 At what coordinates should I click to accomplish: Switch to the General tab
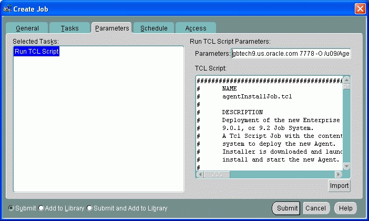(x=27, y=28)
